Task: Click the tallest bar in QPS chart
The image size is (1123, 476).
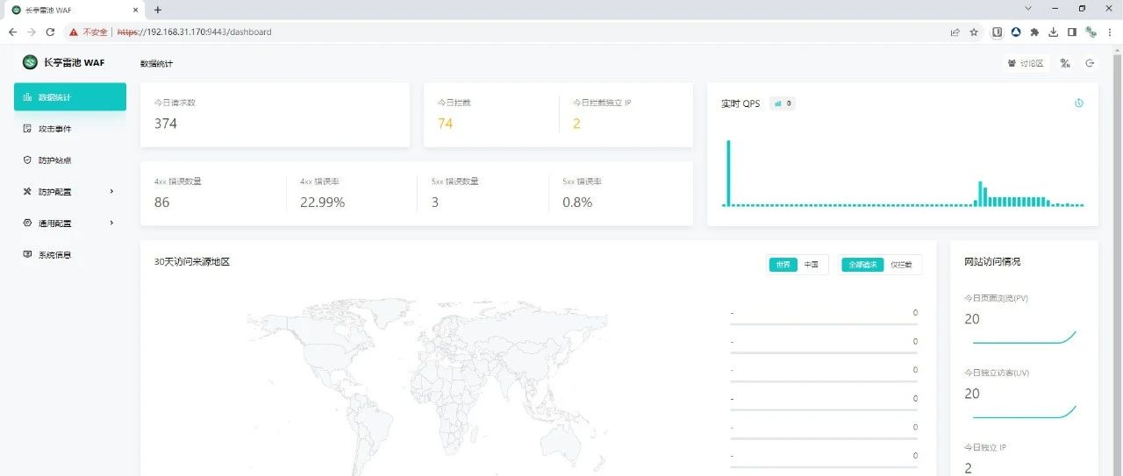Action: click(x=728, y=173)
